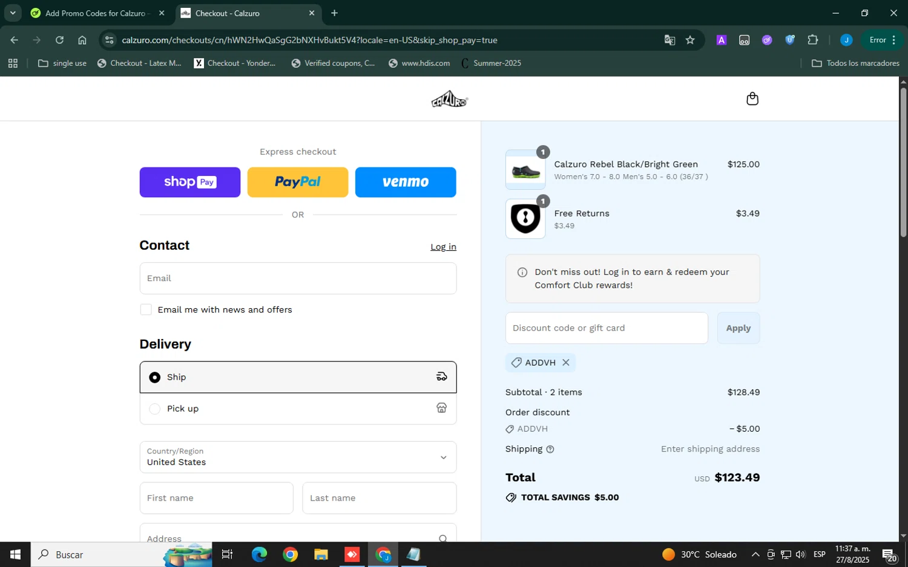Image resolution: width=908 pixels, height=567 pixels.
Task: Click the browser address bar URL
Action: click(x=309, y=40)
